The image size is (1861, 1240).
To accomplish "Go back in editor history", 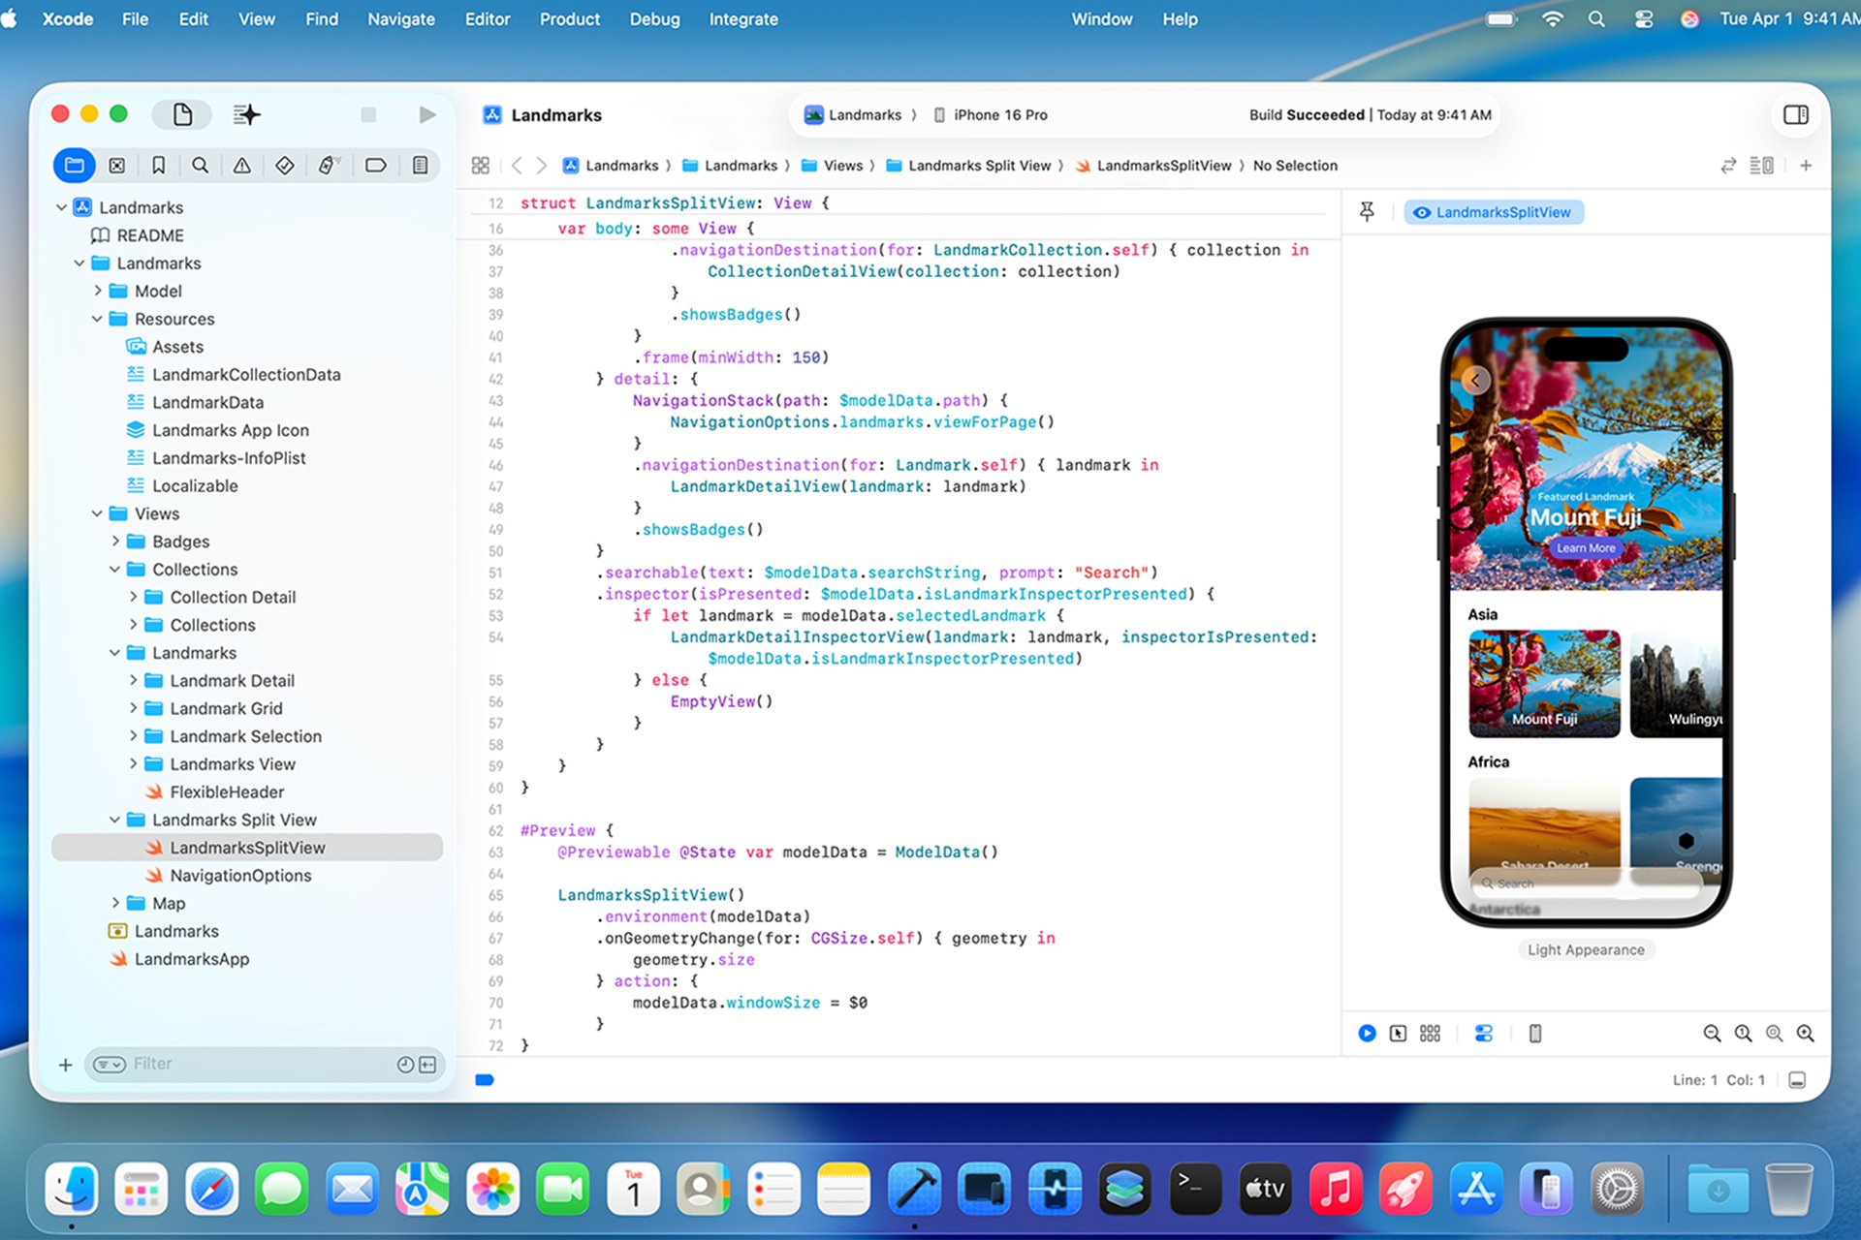I will pyautogui.click(x=517, y=166).
